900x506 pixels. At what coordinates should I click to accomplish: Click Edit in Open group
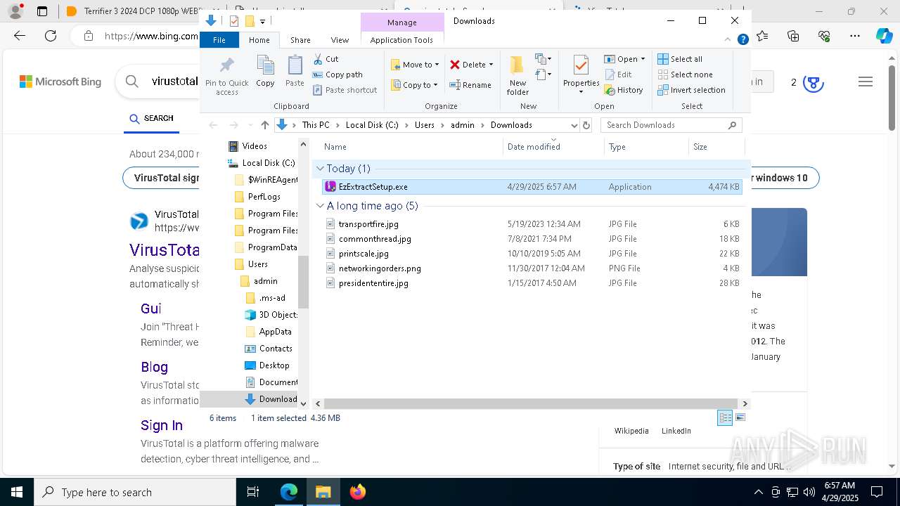[x=617, y=74]
